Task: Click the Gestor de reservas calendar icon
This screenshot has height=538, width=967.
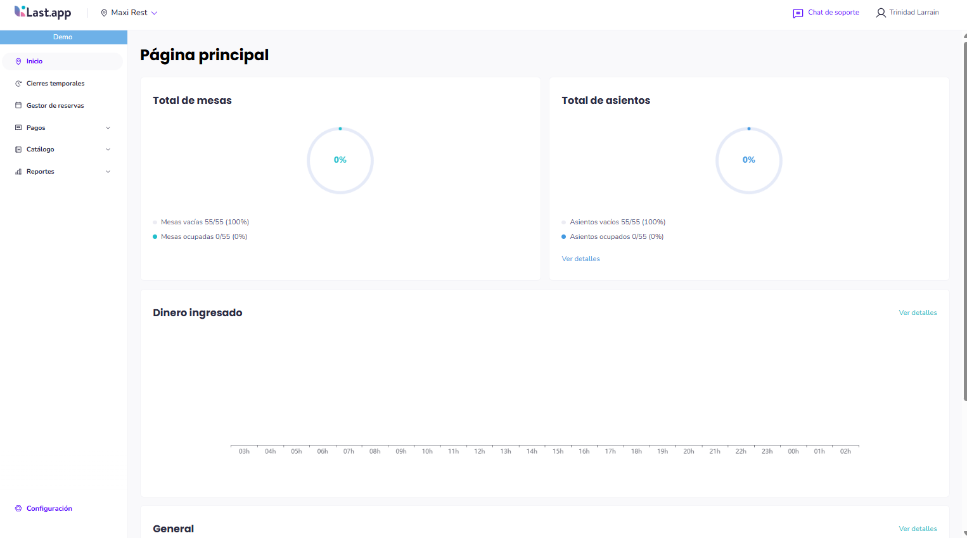Action: (18, 105)
